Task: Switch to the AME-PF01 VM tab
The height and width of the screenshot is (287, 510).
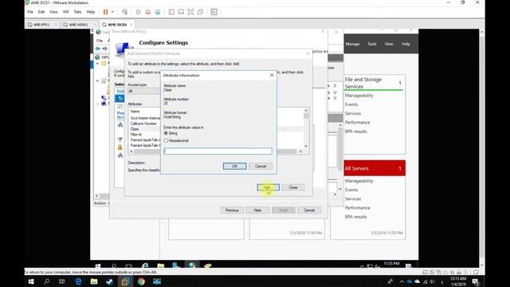Action: pyautogui.click(x=41, y=25)
